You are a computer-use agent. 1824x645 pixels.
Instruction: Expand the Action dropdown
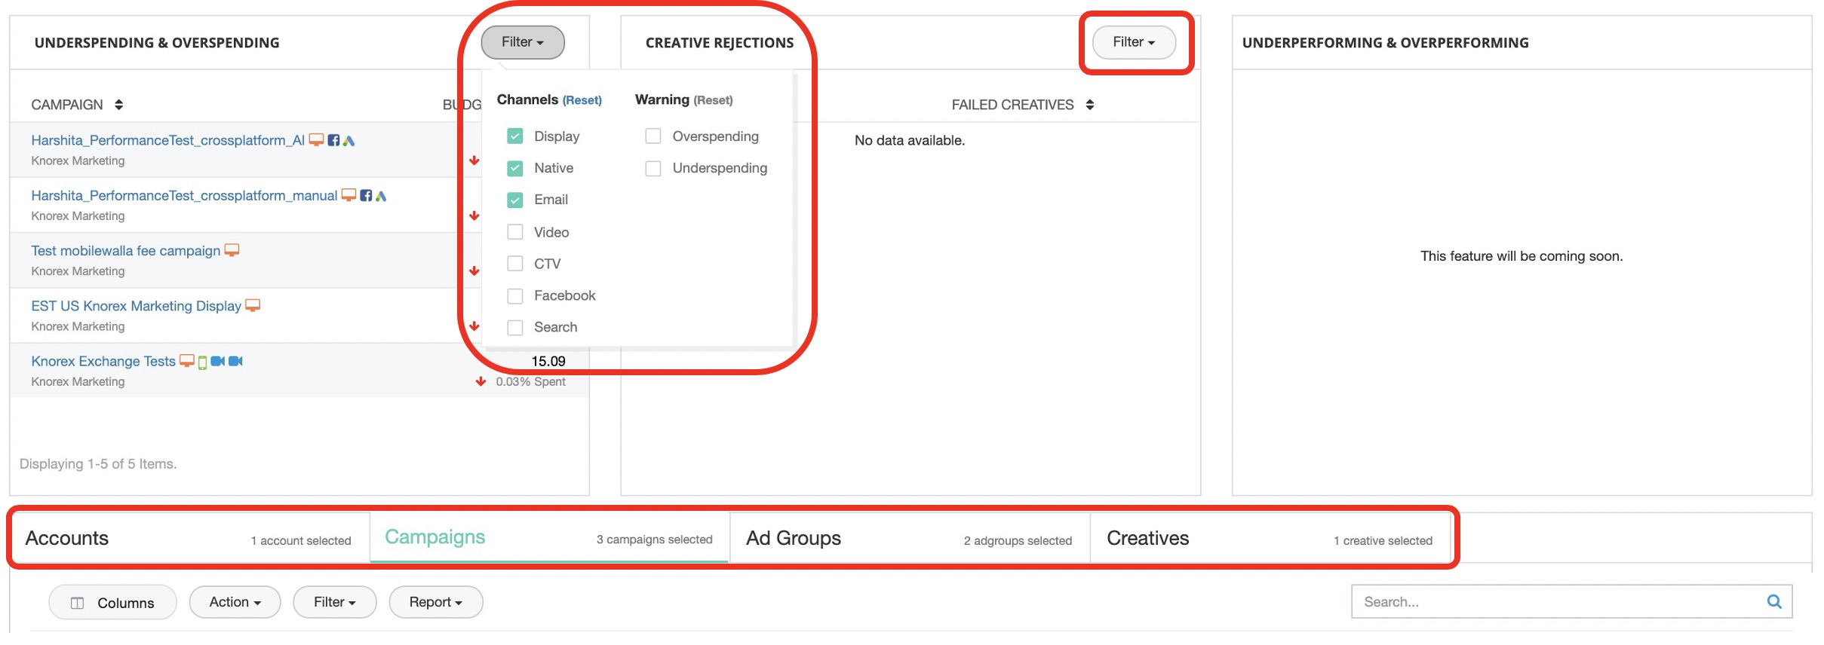(235, 602)
